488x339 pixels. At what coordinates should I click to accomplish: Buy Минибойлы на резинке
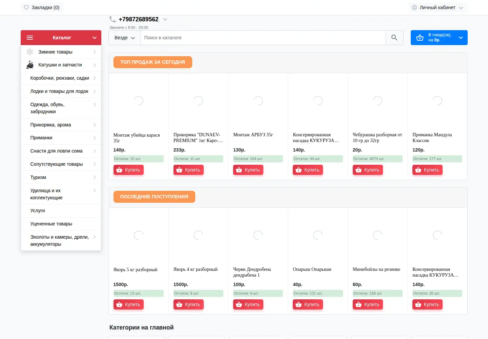click(368, 304)
